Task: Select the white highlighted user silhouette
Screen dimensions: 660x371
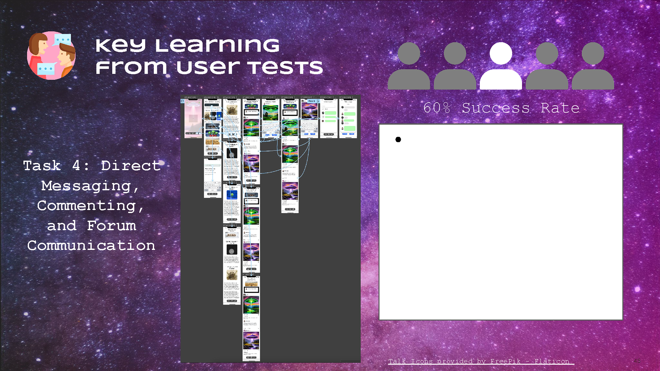Action: pos(501,66)
